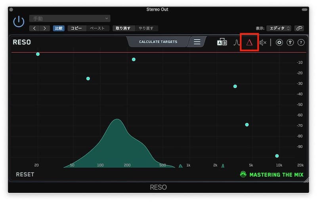Screen dimensions: 317x202
Task: Toggle the A/B comparison icon
Action: (x=222, y=42)
